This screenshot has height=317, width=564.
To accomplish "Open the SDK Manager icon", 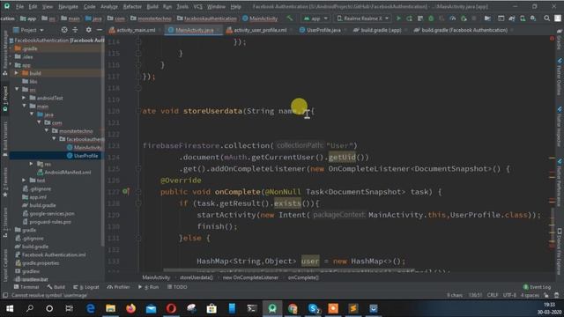I will [x=533, y=18].
